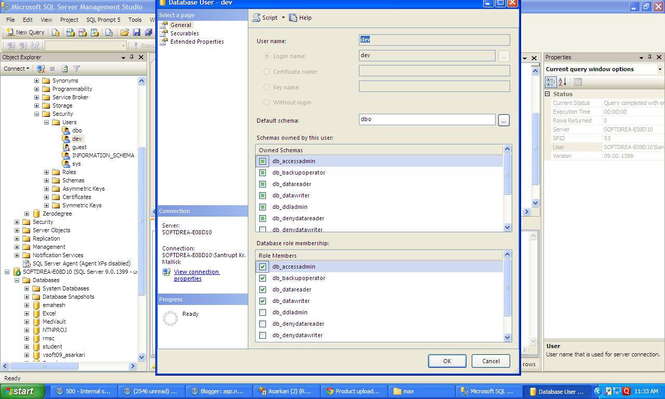Viewport: 665px width, 399px height.
Task: Tick db_backupoperator in Owned Schemas
Action: point(262,172)
